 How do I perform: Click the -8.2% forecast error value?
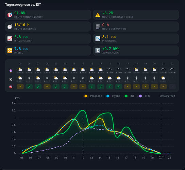[108, 13]
